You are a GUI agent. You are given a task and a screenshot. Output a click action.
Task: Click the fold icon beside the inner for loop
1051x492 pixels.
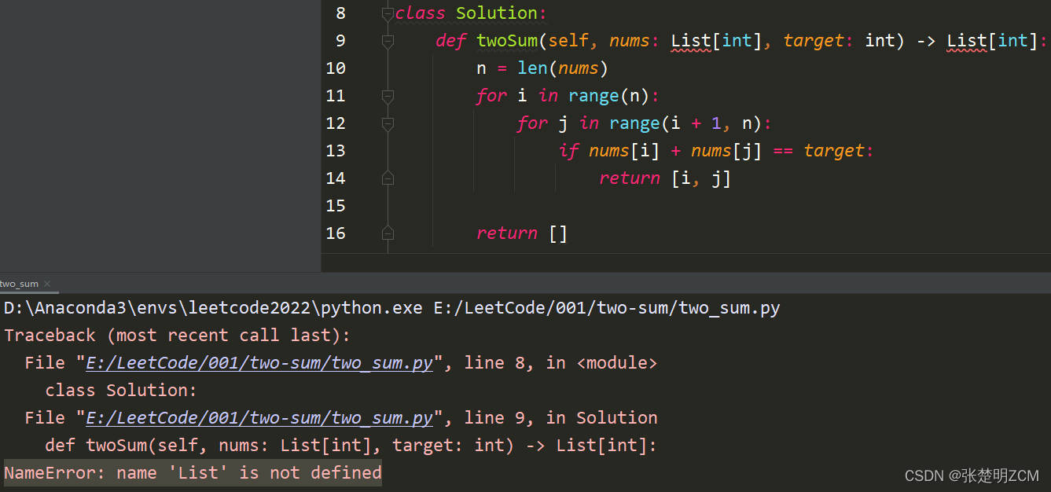pyautogui.click(x=388, y=123)
